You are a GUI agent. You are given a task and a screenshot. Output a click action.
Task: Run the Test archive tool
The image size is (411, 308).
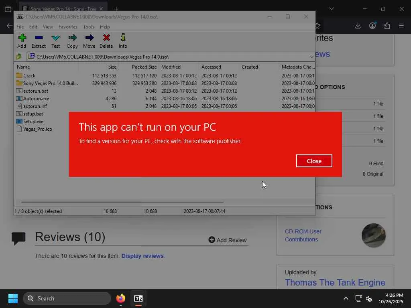click(x=55, y=41)
